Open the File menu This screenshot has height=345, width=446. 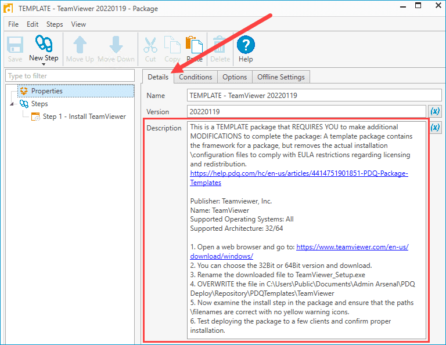[13, 24]
